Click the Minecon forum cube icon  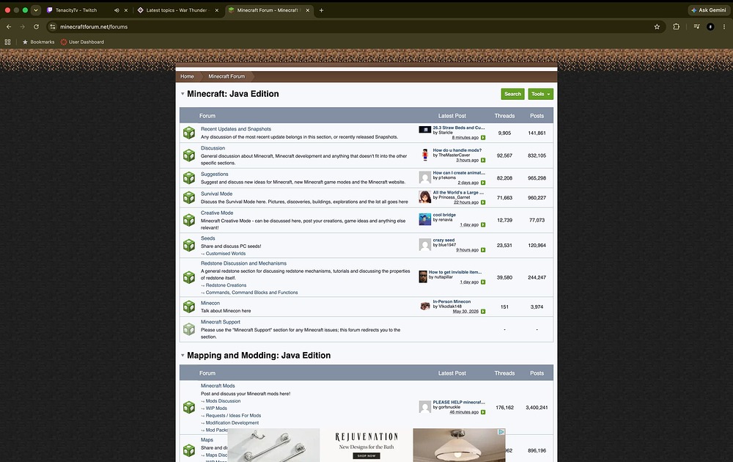(x=189, y=307)
